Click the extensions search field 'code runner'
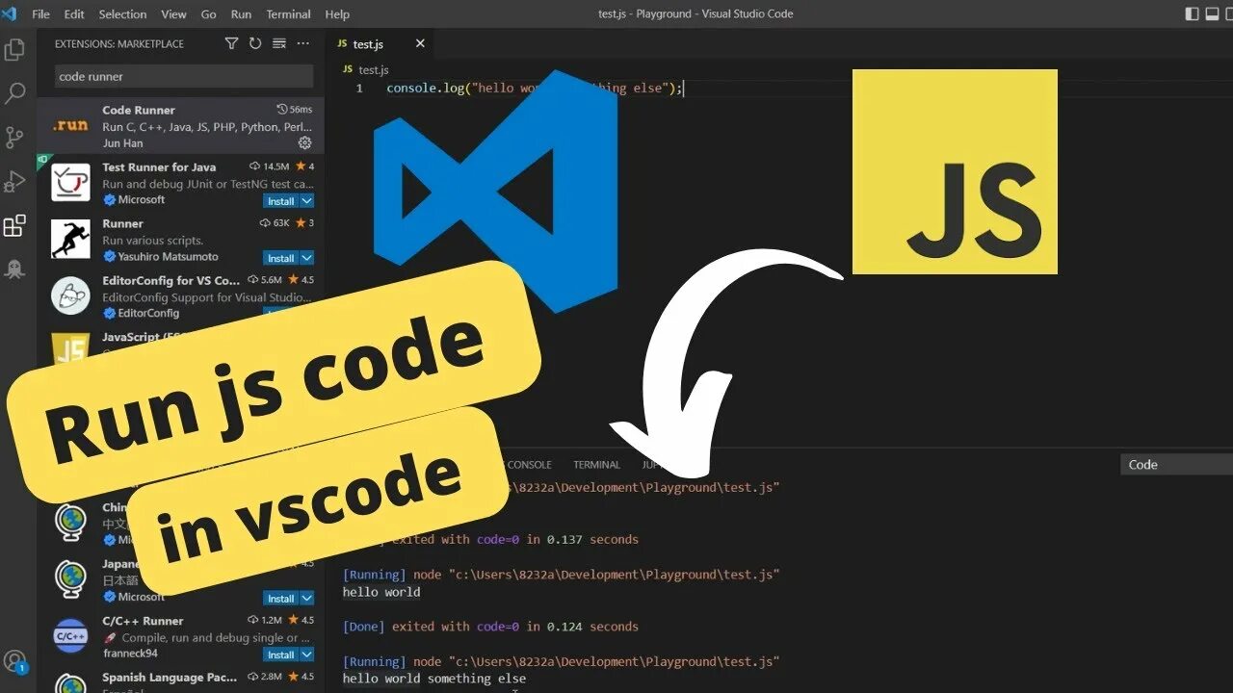 [184, 76]
